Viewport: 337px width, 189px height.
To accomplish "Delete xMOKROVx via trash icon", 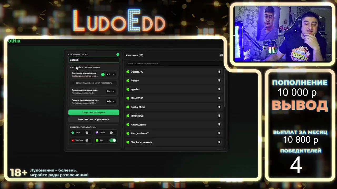I will coord(219,116).
